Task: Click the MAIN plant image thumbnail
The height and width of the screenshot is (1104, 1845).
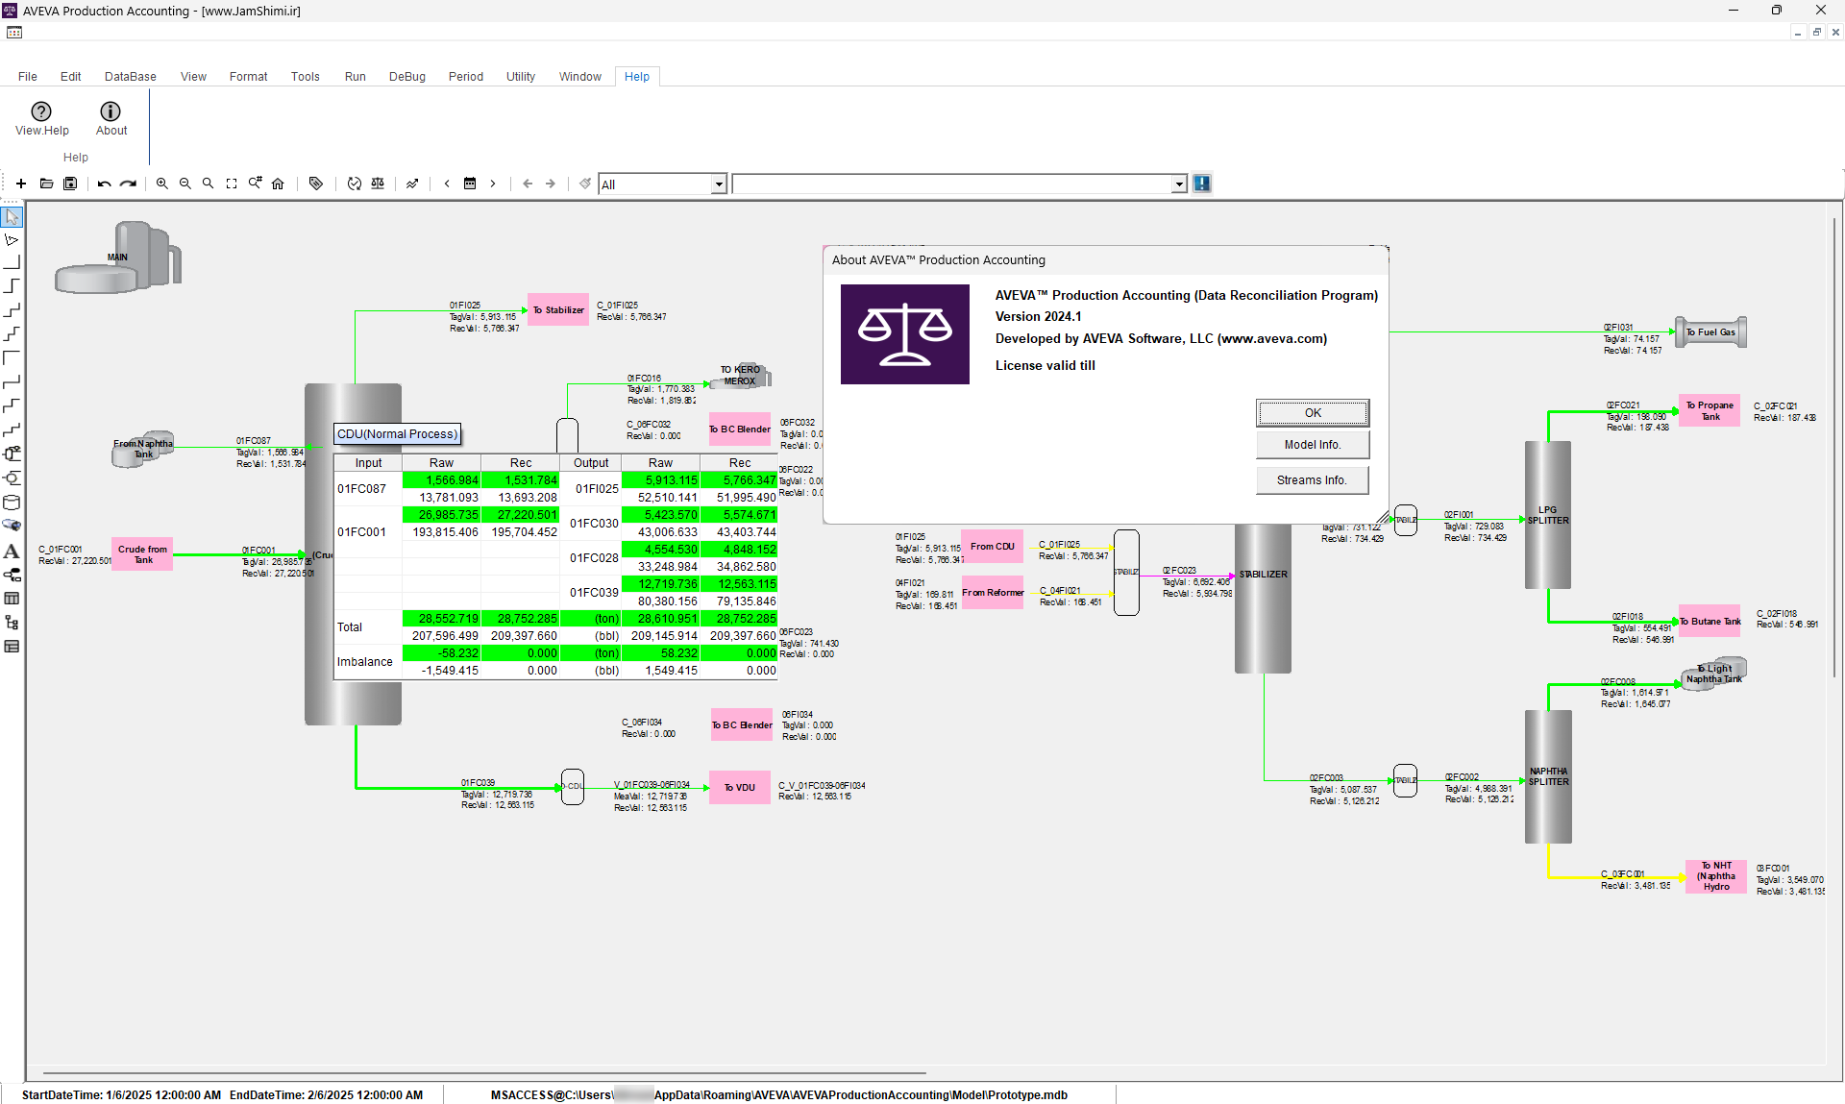Action: point(118,258)
